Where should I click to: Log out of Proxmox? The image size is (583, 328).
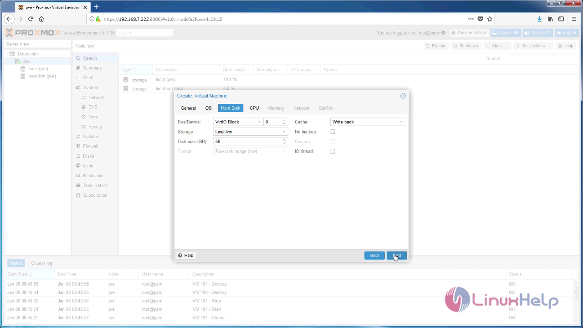(x=566, y=33)
